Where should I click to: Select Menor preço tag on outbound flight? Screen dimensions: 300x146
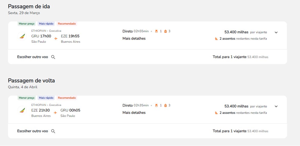click(x=27, y=24)
